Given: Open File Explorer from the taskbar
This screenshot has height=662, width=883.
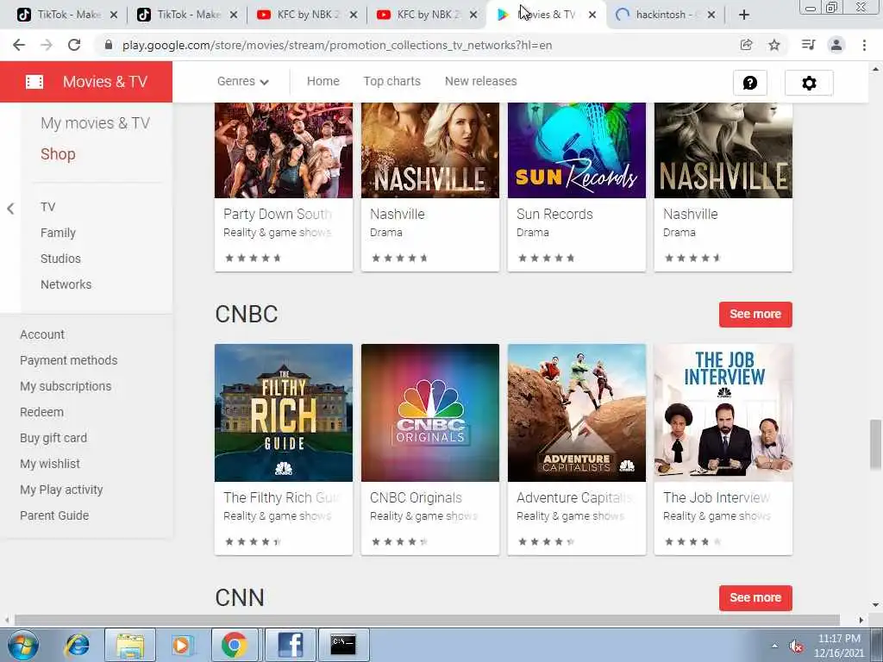Looking at the screenshot, I should (130, 645).
